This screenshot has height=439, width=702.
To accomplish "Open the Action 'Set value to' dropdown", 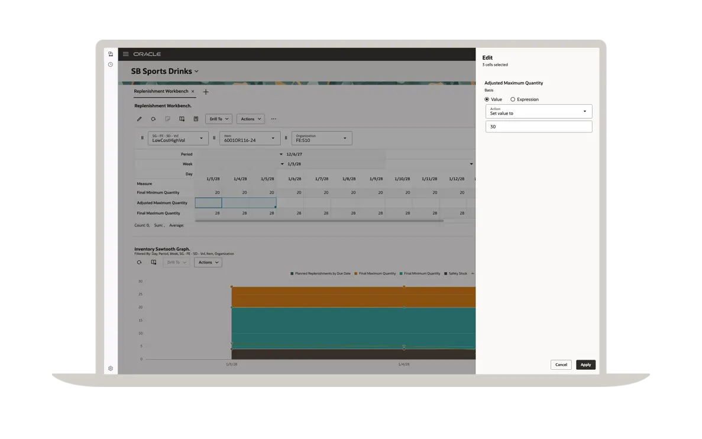I will [x=538, y=111].
